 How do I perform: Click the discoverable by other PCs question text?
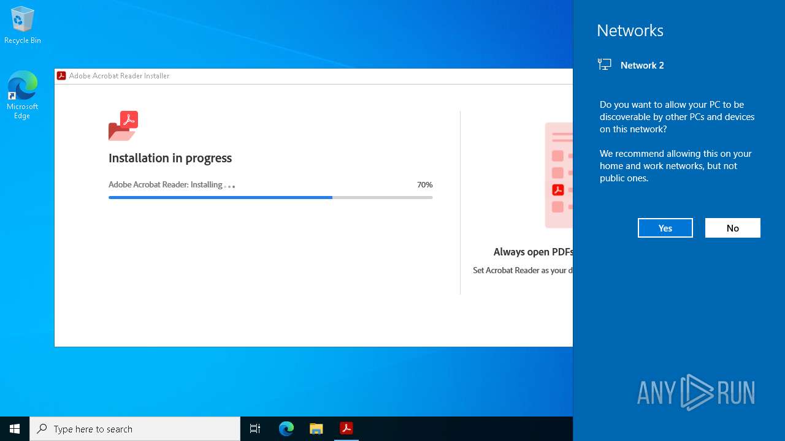(x=677, y=116)
